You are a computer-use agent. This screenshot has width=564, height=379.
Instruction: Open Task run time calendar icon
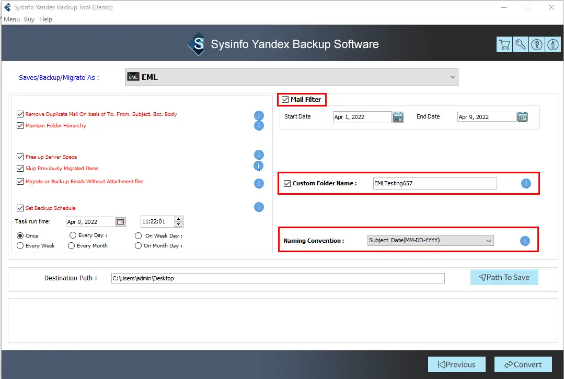(121, 222)
